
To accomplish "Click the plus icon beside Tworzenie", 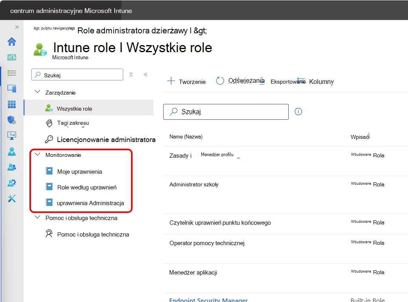I will [171, 81].
